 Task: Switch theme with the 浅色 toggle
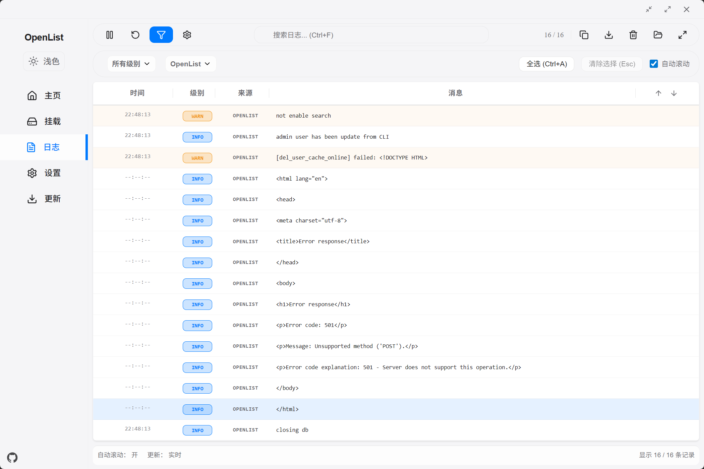coord(44,61)
